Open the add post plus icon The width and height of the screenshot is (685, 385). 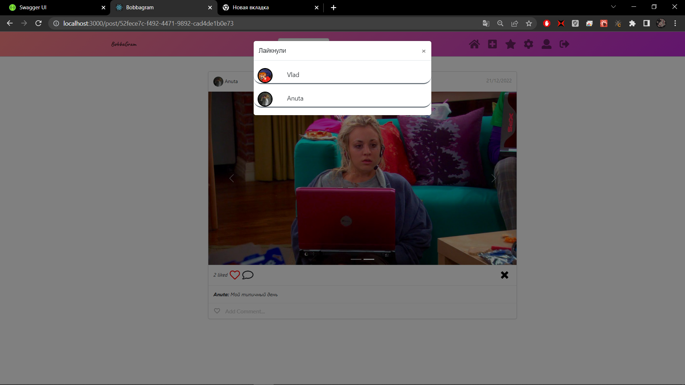coord(492,44)
